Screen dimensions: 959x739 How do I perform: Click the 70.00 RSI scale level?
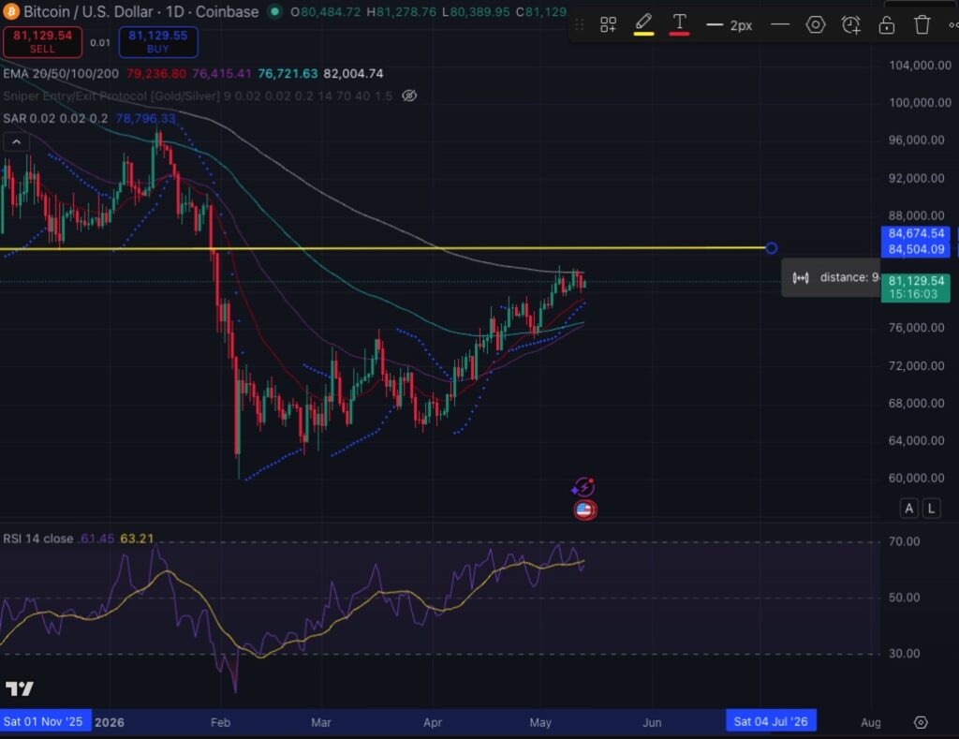click(x=904, y=541)
